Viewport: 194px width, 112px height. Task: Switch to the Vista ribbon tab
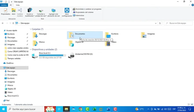pyautogui.click(x=18, y=5)
